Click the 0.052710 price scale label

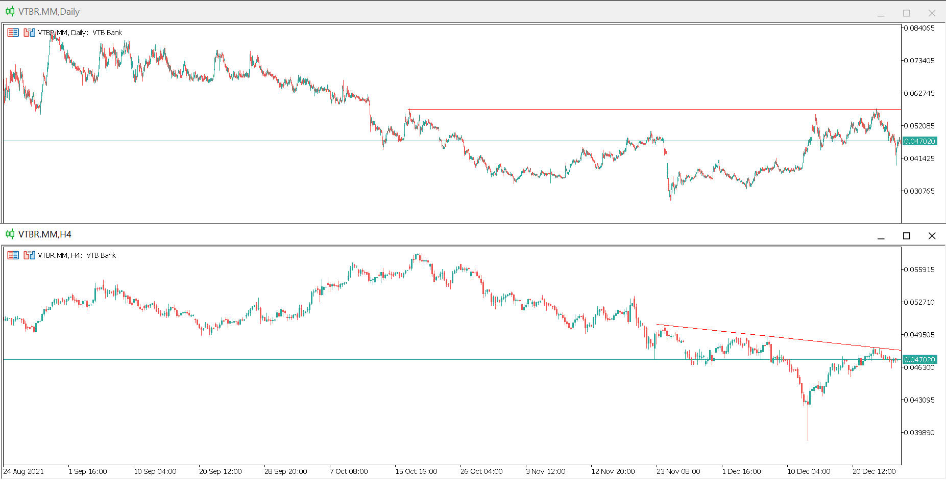click(x=919, y=302)
